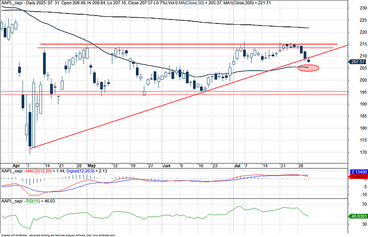The height and width of the screenshot is (237, 368).
Task: Click the Jun label on the date axis
Action: [x=166, y=166]
